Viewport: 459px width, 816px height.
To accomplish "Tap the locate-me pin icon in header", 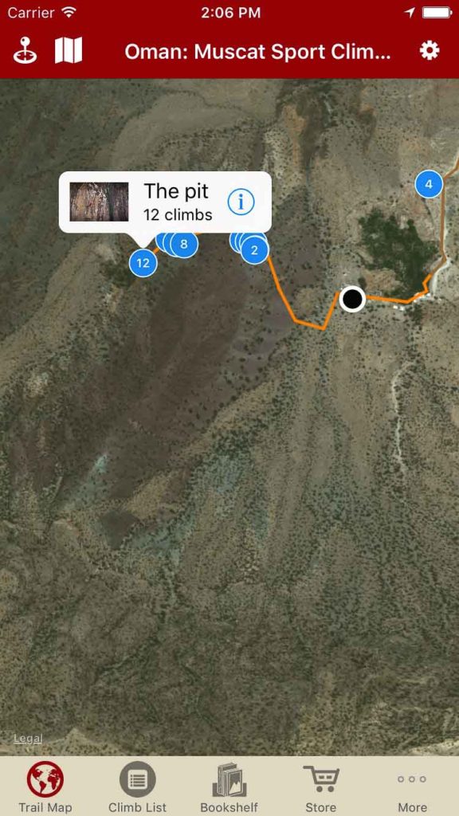I will point(25,51).
